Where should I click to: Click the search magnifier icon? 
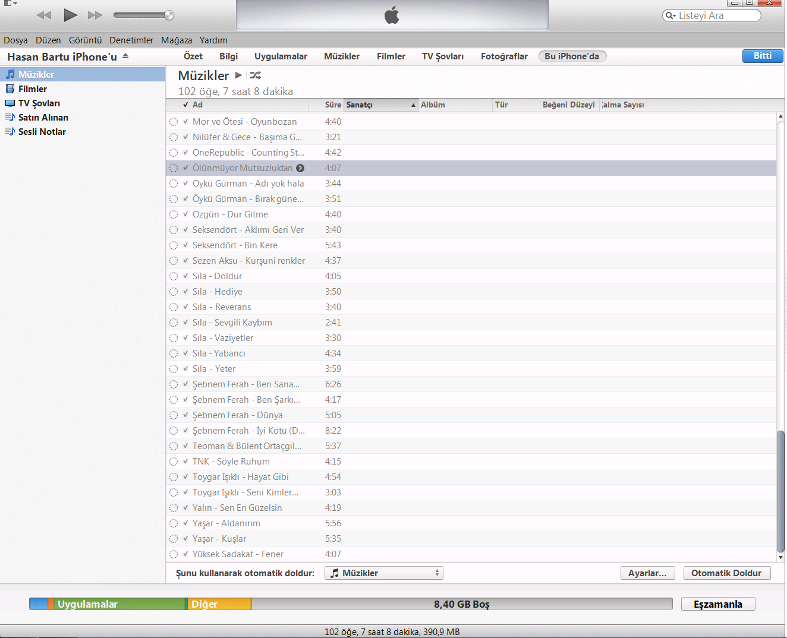(x=670, y=15)
